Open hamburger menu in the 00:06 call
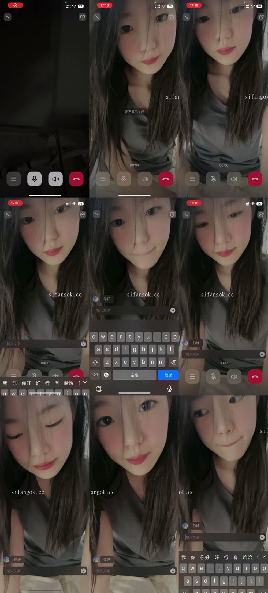The image size is (268, 593). 192,179
